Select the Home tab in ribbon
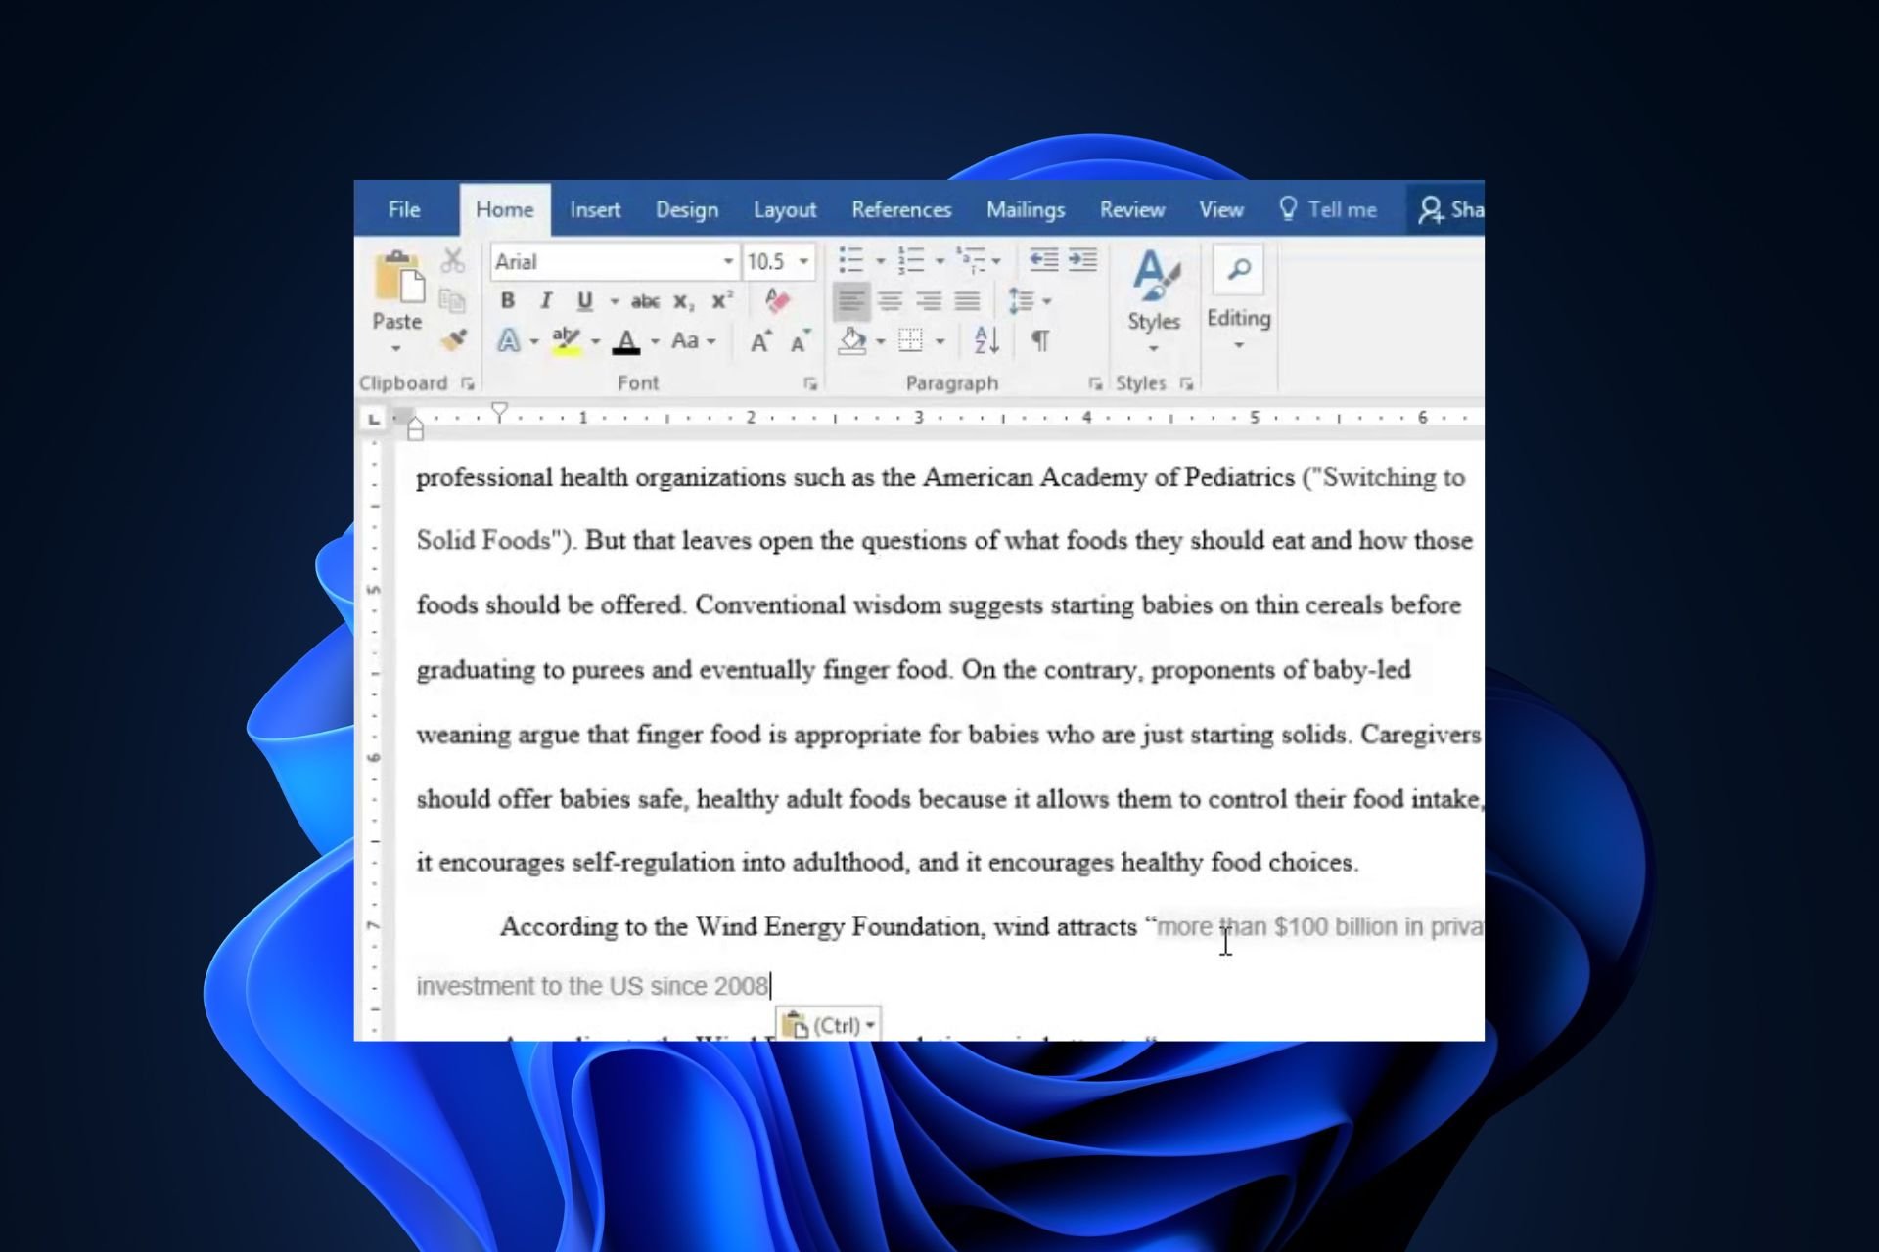This screenshot has width=1879, height=1252. (x=503, y=208)
